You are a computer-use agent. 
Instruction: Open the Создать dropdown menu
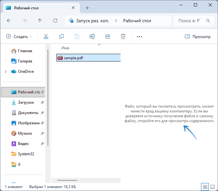(x=19, y=37)
